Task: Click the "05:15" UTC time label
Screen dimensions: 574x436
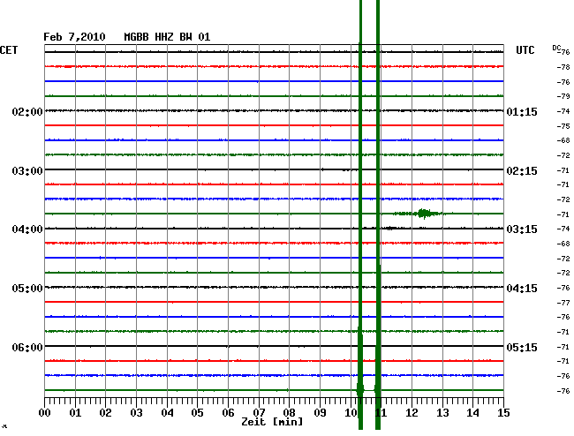Action: click(x=522, y=347)
